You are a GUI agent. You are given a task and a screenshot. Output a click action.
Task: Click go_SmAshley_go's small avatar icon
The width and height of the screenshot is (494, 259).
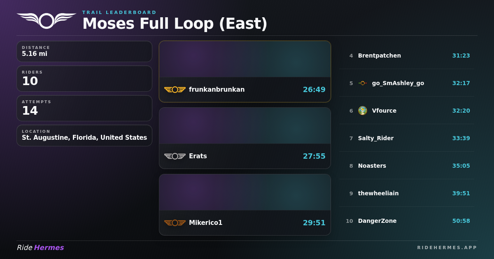(363, 83)
